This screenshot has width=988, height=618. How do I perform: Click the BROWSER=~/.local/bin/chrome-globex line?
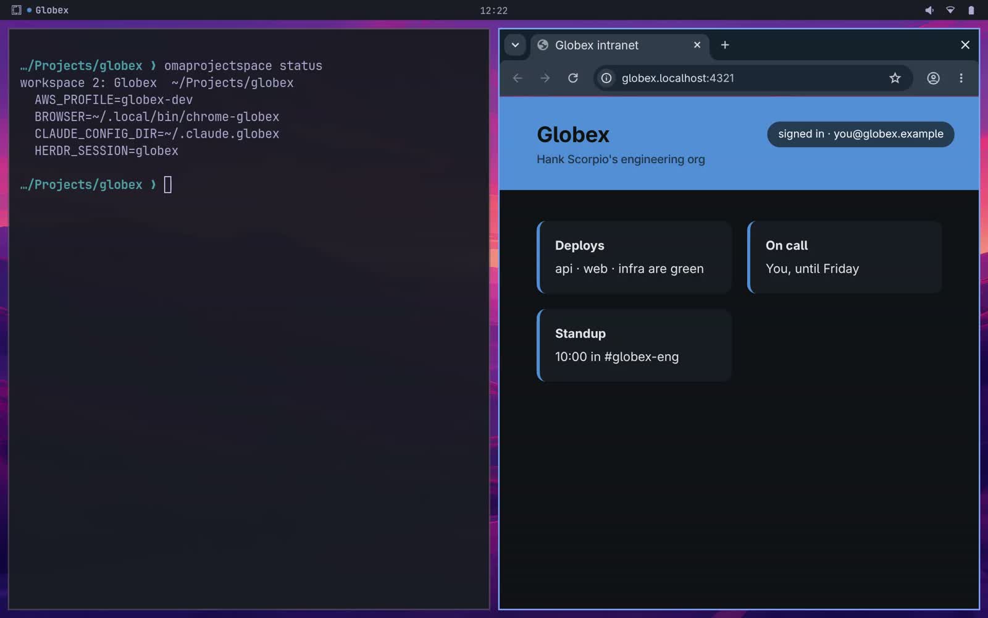[157, 117]
